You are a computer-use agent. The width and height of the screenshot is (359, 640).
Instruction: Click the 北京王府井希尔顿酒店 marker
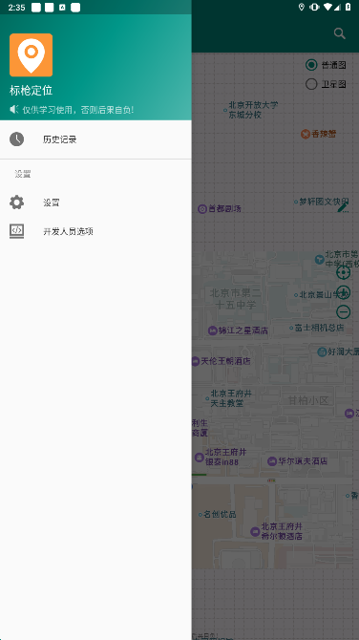(277, 531)
